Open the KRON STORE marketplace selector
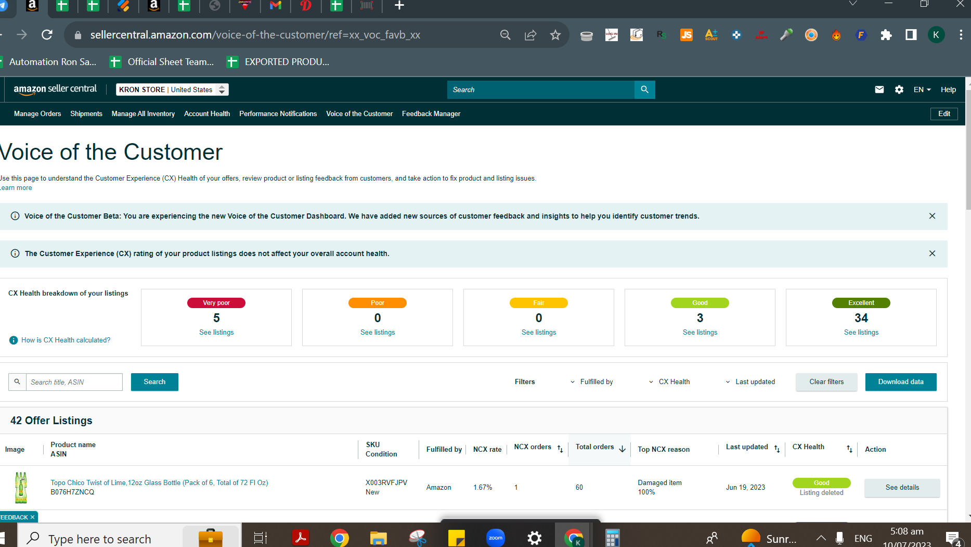 (172, 90)
